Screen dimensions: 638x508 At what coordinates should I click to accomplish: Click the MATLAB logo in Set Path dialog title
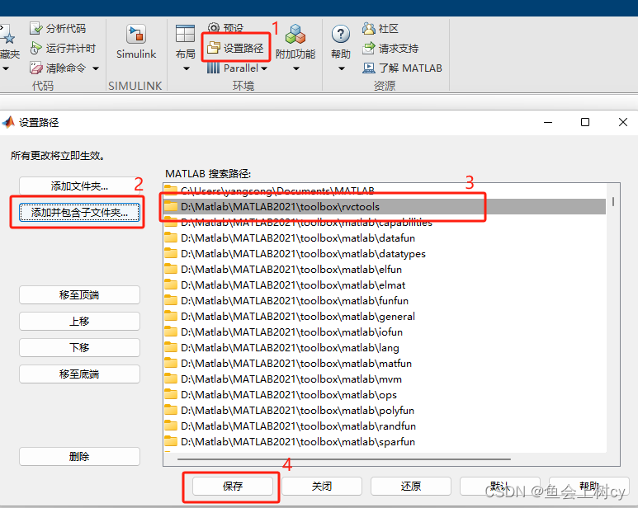pyautogui.click(x=8, y=122)
